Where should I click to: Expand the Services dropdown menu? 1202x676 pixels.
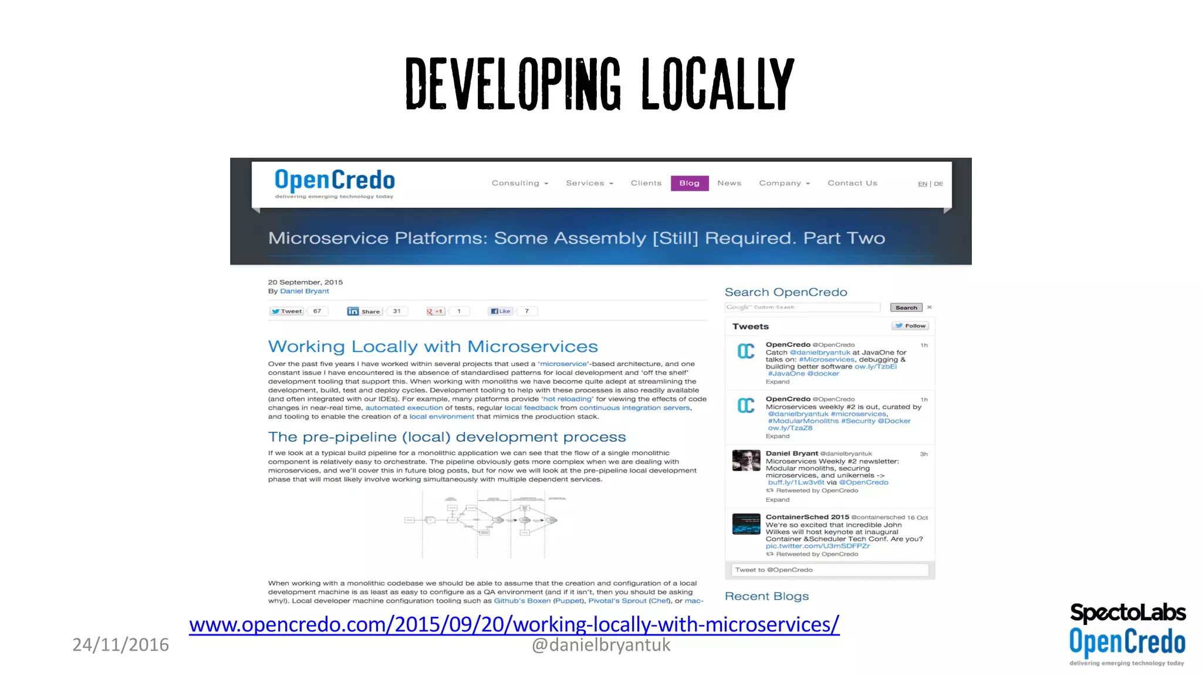[589, 183]
